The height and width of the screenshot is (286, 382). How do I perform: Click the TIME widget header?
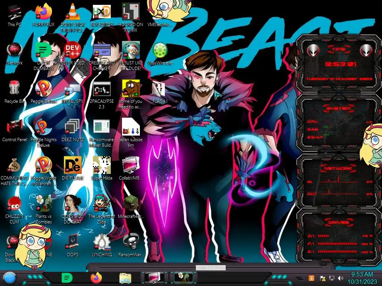point(339,49)
